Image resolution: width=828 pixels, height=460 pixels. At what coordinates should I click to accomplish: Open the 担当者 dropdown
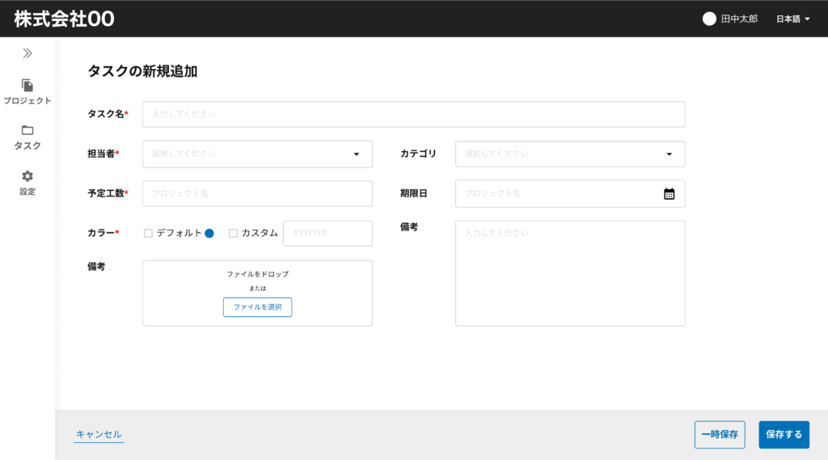257,154
